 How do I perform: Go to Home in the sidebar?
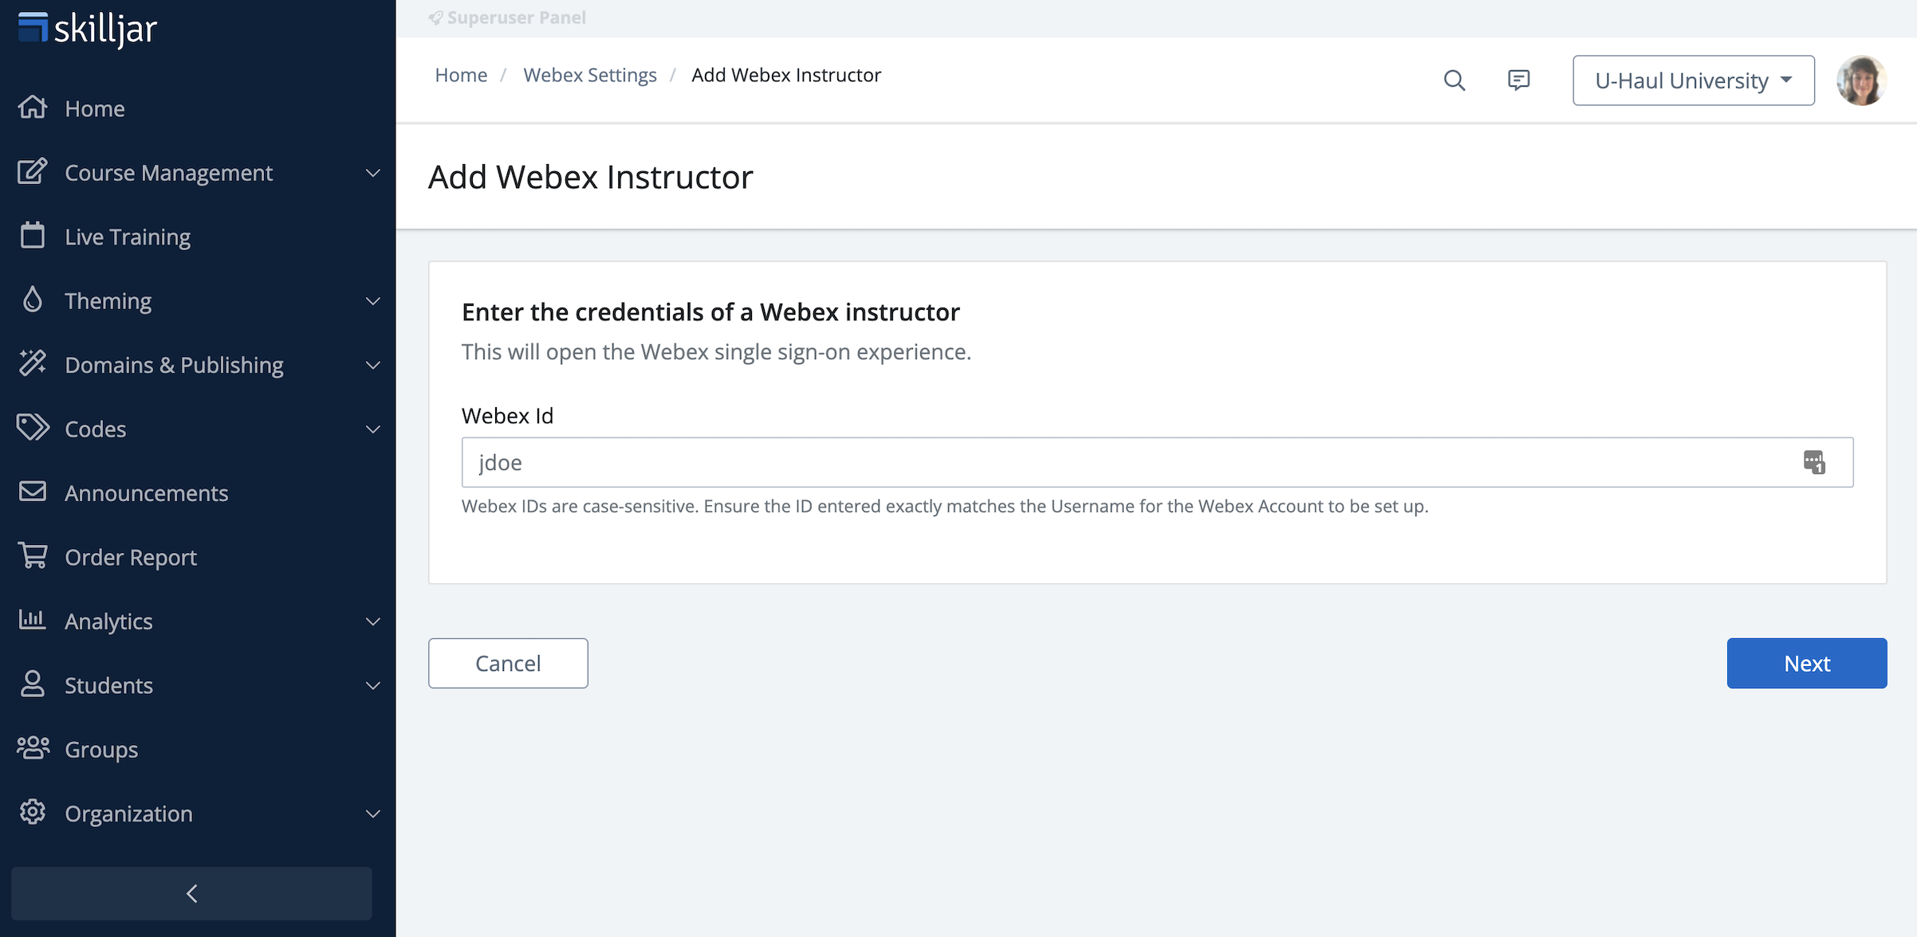tap(94, 108)
